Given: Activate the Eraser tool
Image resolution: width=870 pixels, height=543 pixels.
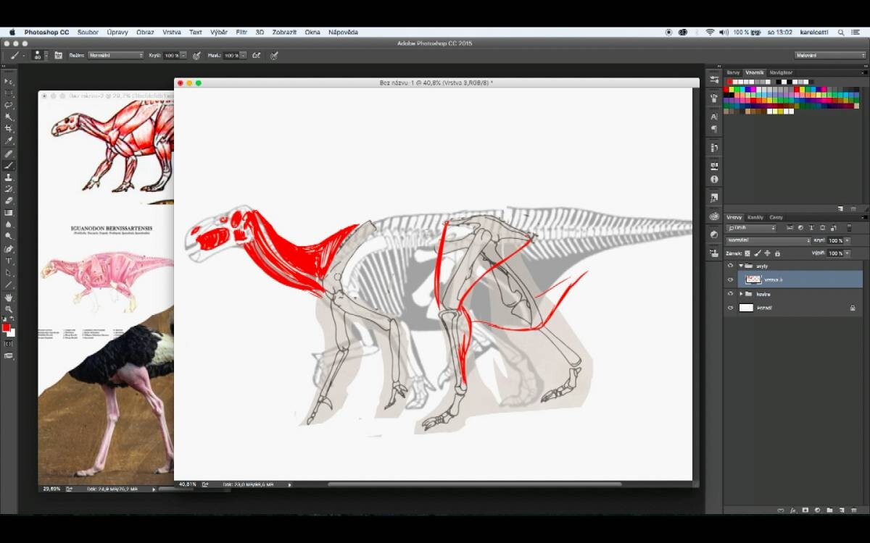Looking at the screenshot, I should [x=9, y=201].
